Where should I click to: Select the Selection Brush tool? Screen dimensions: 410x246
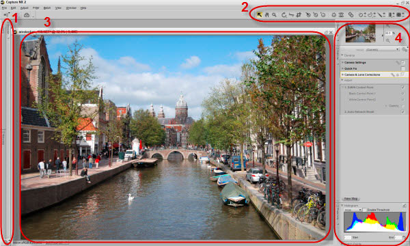click(380, 15)
